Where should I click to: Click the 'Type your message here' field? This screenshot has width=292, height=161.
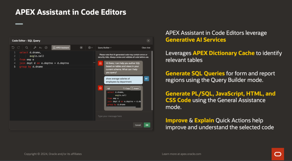pyautogui.click(x=123, y=116)
